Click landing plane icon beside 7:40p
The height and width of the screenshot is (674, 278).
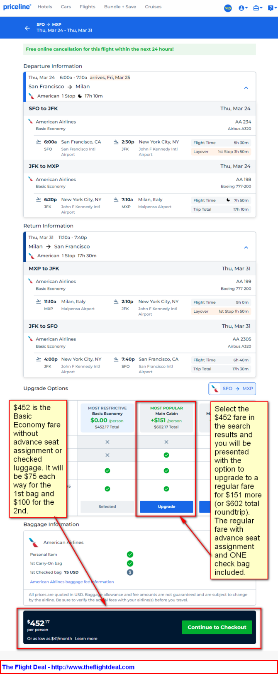pyautogui.click(x=116, y=359)
